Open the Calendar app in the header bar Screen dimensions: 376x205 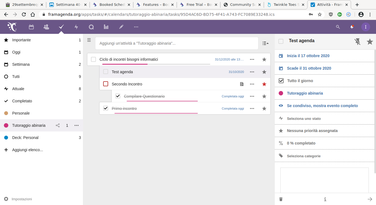click(31, 27)
